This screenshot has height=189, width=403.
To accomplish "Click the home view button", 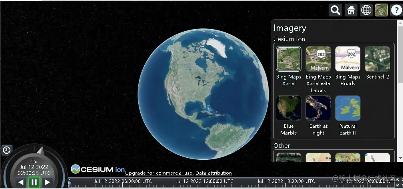I will (351, 10).
